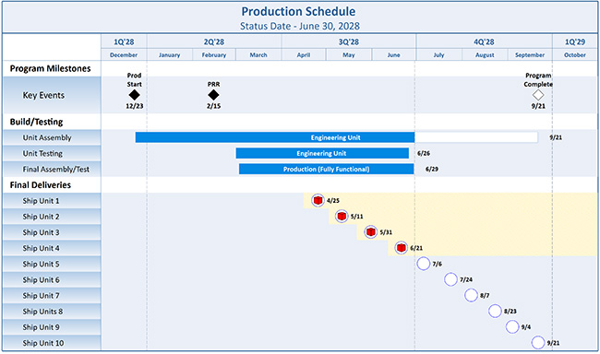Click the empty circle marker dated 8/7
The image size is (600, 354).
[471, 295]
